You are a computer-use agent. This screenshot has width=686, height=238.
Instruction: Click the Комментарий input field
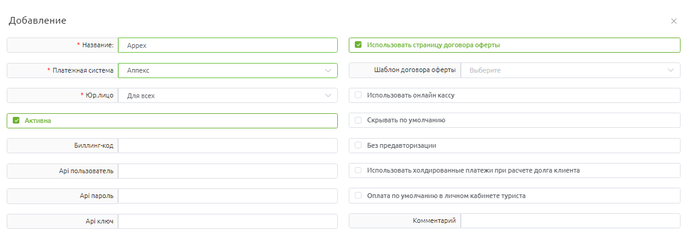[570, 221]
